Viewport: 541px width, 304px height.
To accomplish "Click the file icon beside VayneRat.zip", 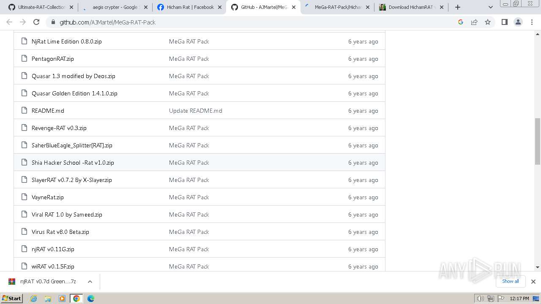I will [24, 197].
